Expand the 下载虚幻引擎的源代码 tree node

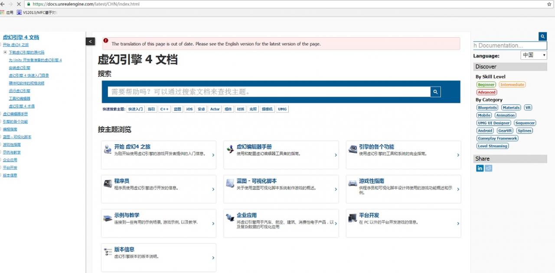pyautogui.click(x=5, y=52)
